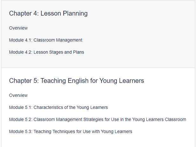Viewport: 196px width, 147px height.
Task: Open the Chapter 4: Lesson Planning heading
Action: click(48, 13)
